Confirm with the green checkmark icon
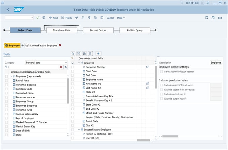The image size is (228, 150). point(38,17)
